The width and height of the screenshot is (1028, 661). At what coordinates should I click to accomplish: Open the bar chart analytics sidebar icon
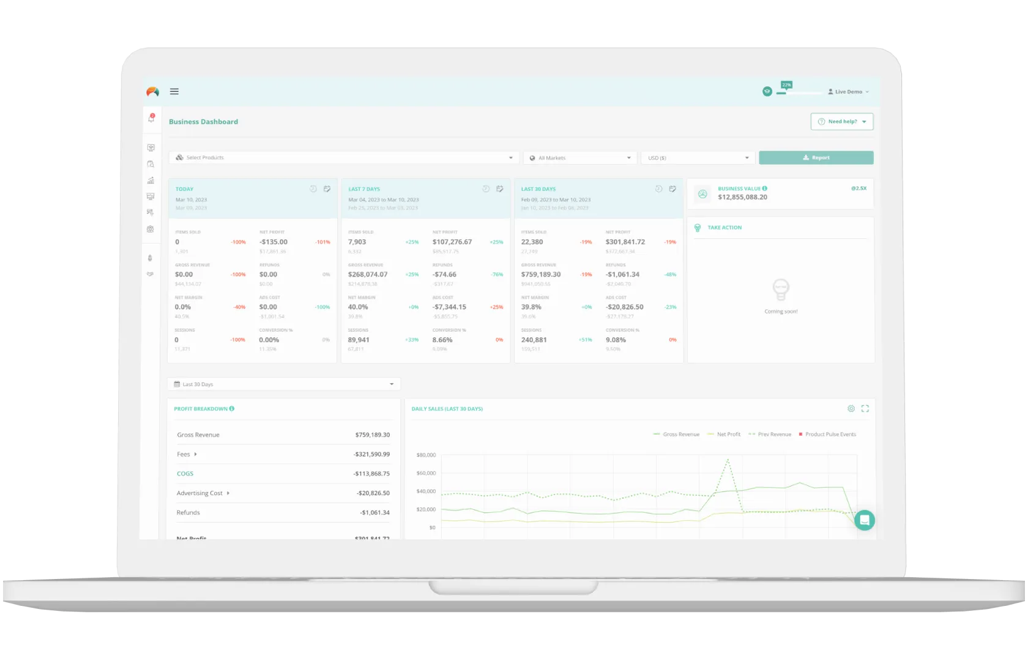click(x=151, y=181)
